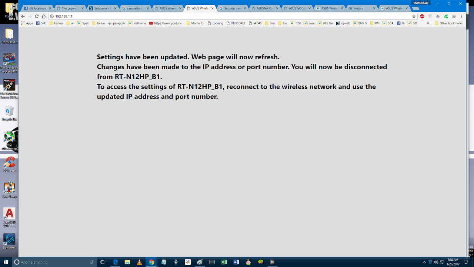Image resolution: width=474 pixels, height=267 pixels.
Task: Open VLC media player from the taskbar
Action: click(x=139, y=262)
